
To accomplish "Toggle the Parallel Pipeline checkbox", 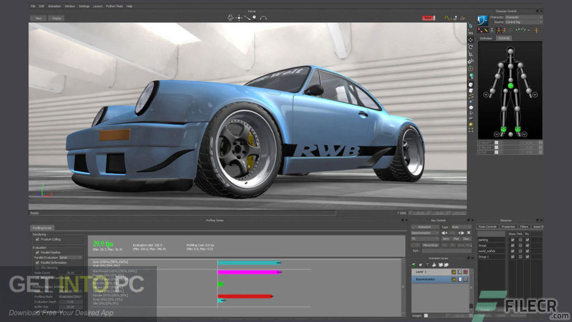I will tap(37, 252).
